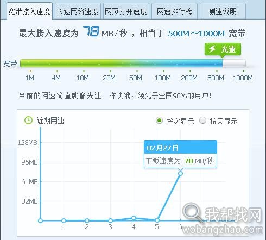
Task: Switch to the 网页打开速度 tab
Action: 126,11
